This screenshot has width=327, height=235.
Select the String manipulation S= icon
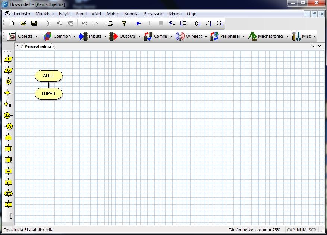(8, 182)
